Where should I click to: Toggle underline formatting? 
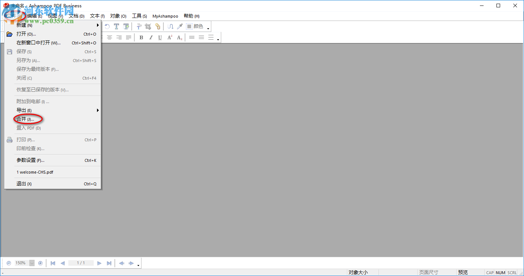click(x=160, y=37)
